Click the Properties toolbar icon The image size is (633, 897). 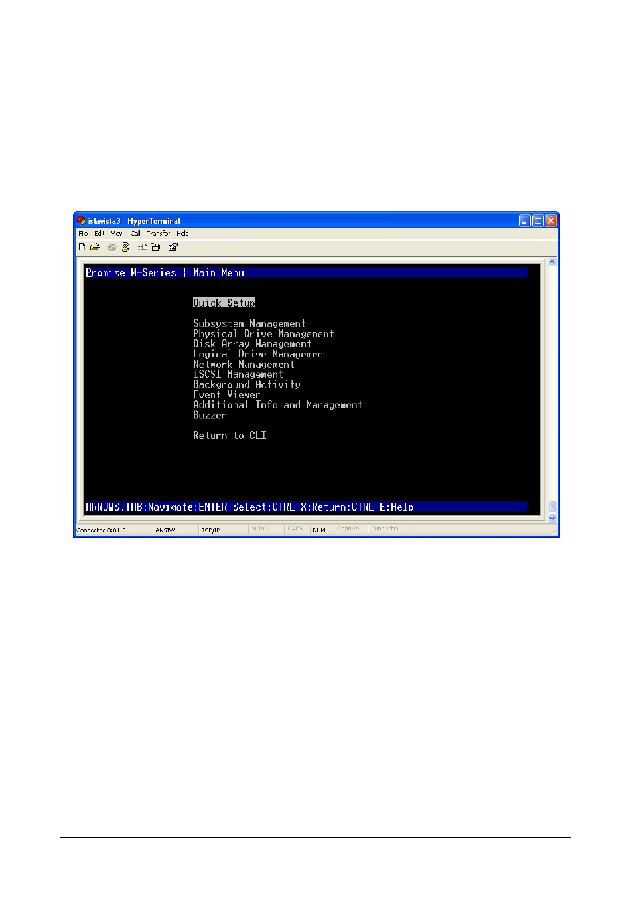(x=173, y=247)
